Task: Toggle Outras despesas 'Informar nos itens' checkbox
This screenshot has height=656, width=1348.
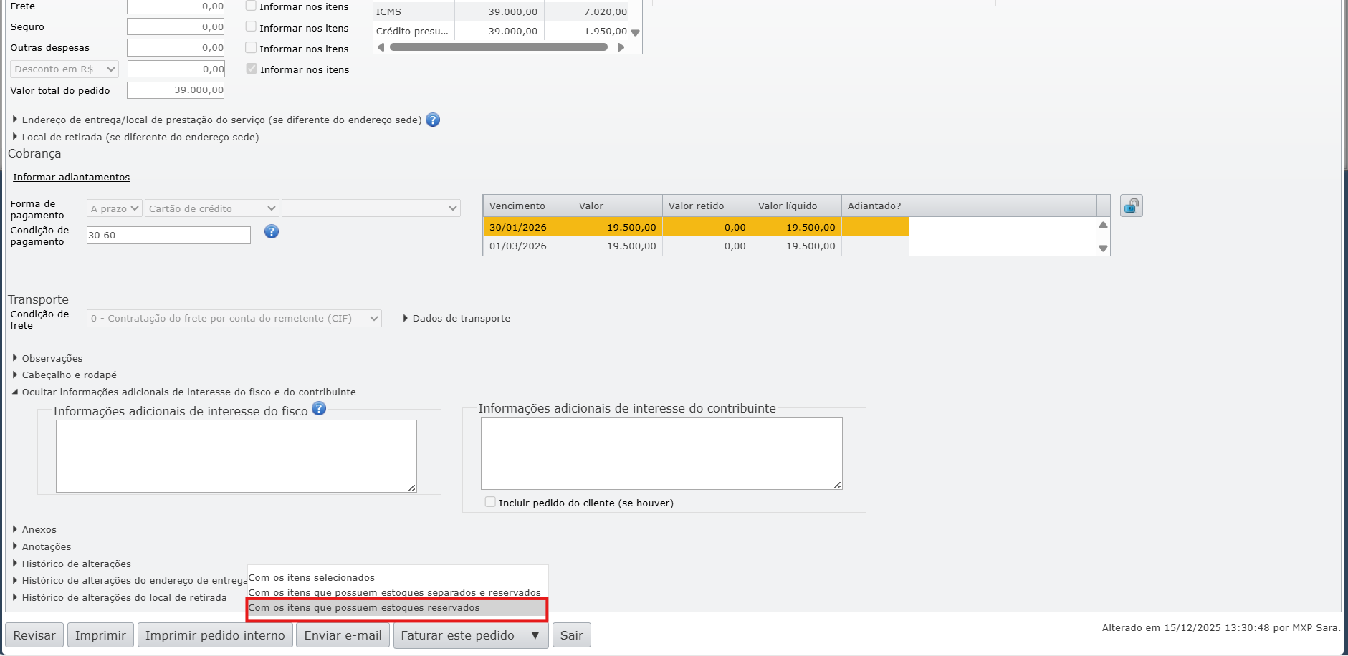Action: (x=251, y=48)
